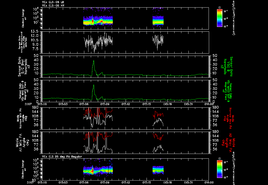Select the red 'Mode Narrow Max PA Angle' label
This screenshot has height=185, width=268.
(x=229, y=118)
